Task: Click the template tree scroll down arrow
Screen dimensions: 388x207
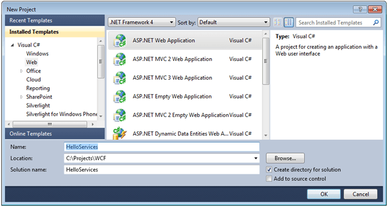Action: pos(101,116)
